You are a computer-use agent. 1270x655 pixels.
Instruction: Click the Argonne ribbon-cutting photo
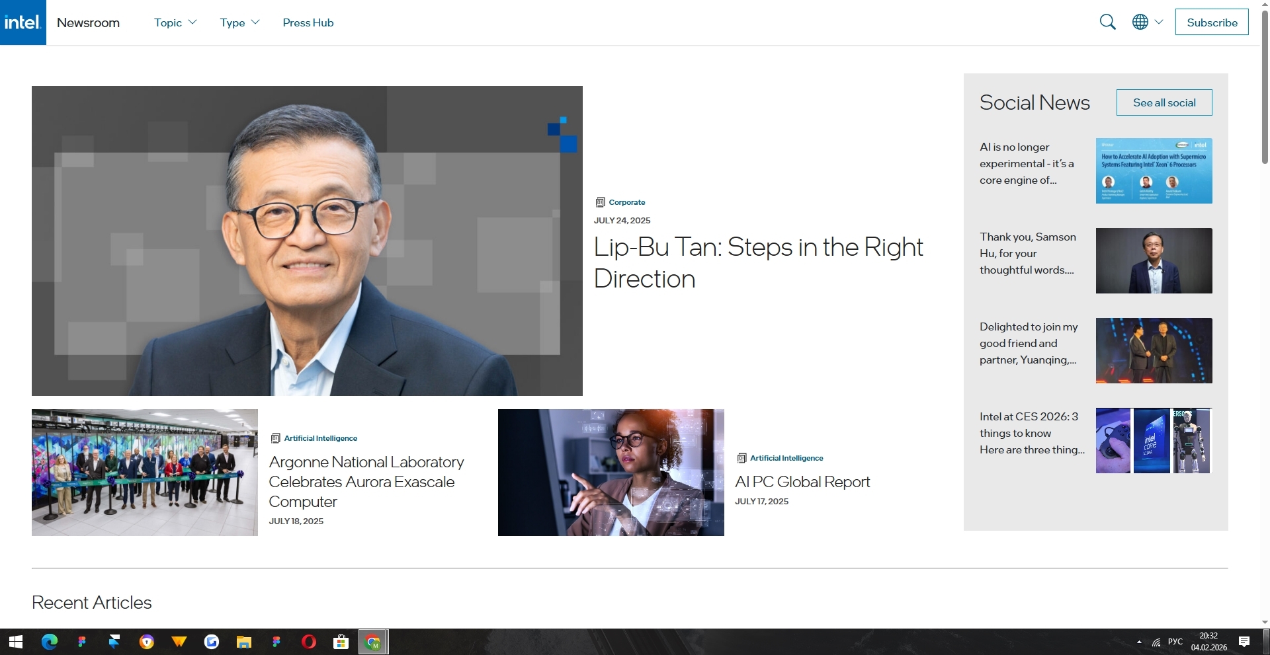tap(145, 473)
